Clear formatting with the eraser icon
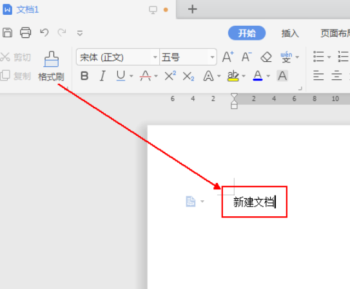 tap(266, 57)
